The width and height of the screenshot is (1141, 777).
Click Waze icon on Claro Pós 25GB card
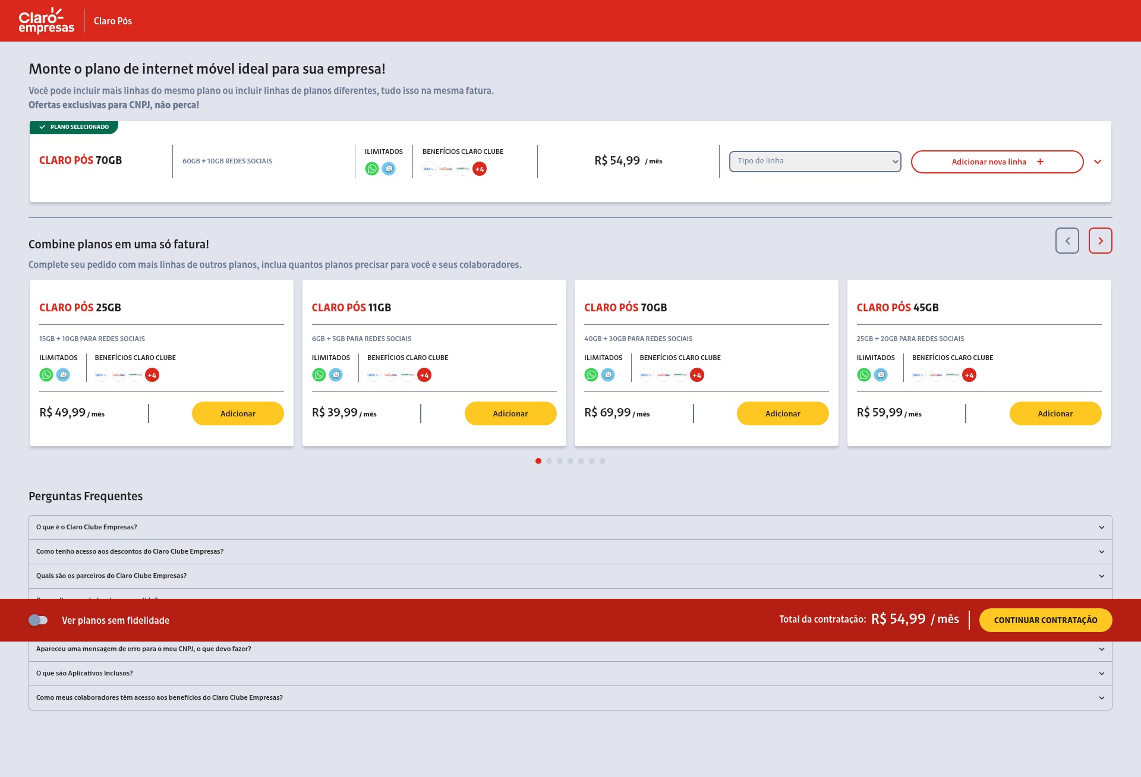point(63,375)
